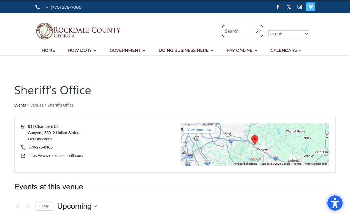Click the Today button
The height and width of the screenshot is (218, 350).
tap(44, 206)
